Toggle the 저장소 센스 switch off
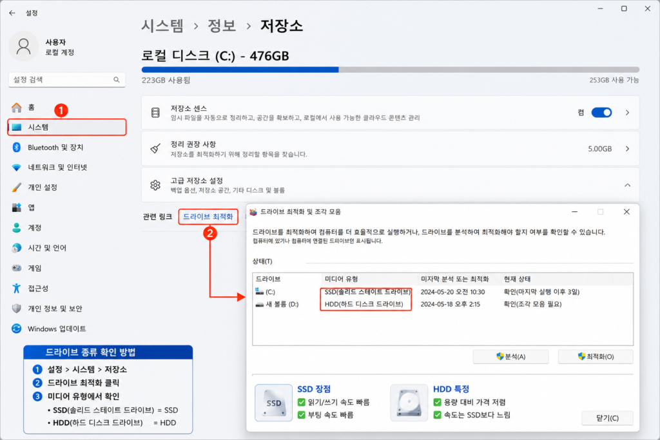 click(x=601, y=112)
